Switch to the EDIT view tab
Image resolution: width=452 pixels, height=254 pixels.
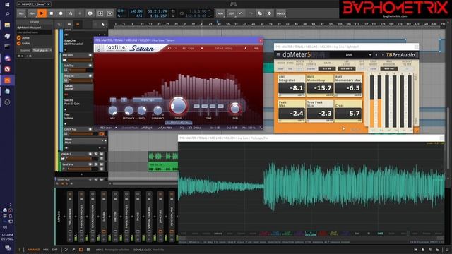(54, 250)
